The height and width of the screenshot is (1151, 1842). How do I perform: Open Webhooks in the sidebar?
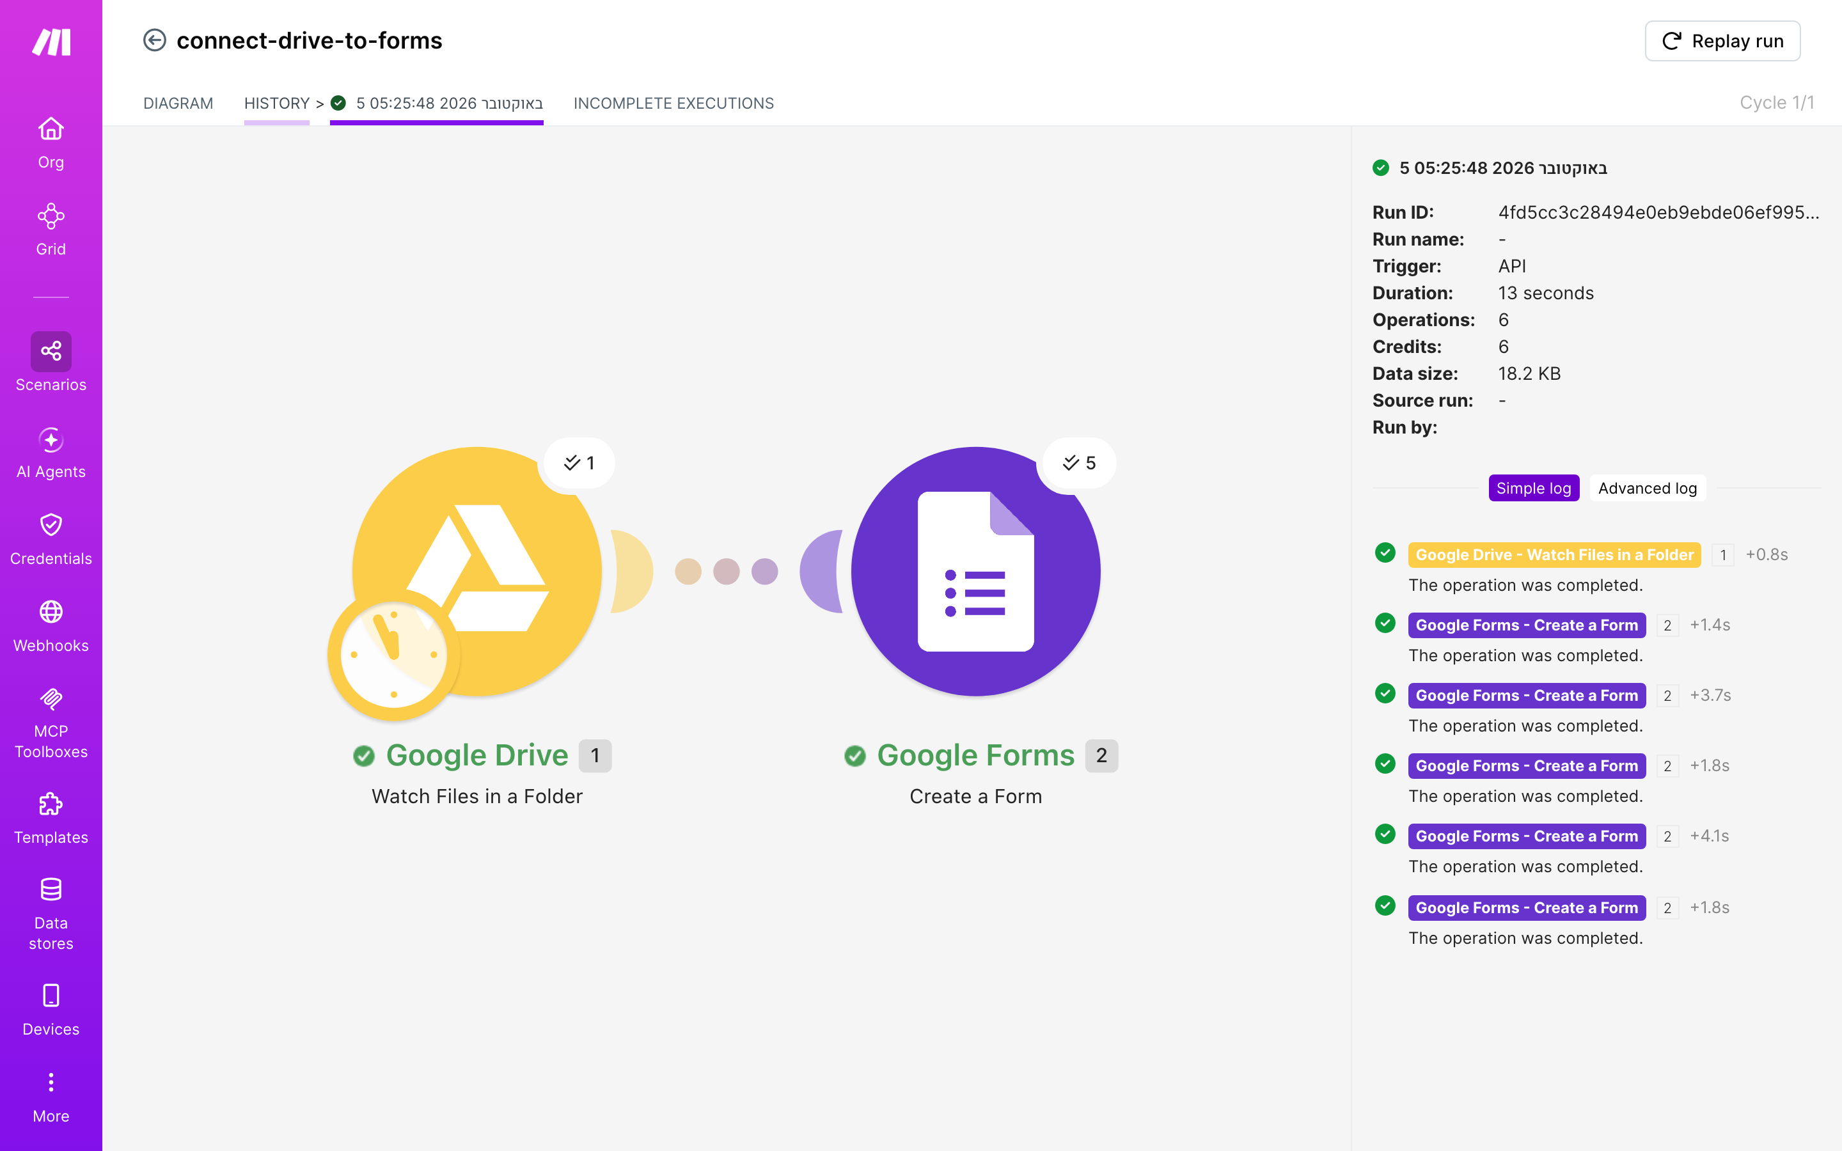click(51, 627)
